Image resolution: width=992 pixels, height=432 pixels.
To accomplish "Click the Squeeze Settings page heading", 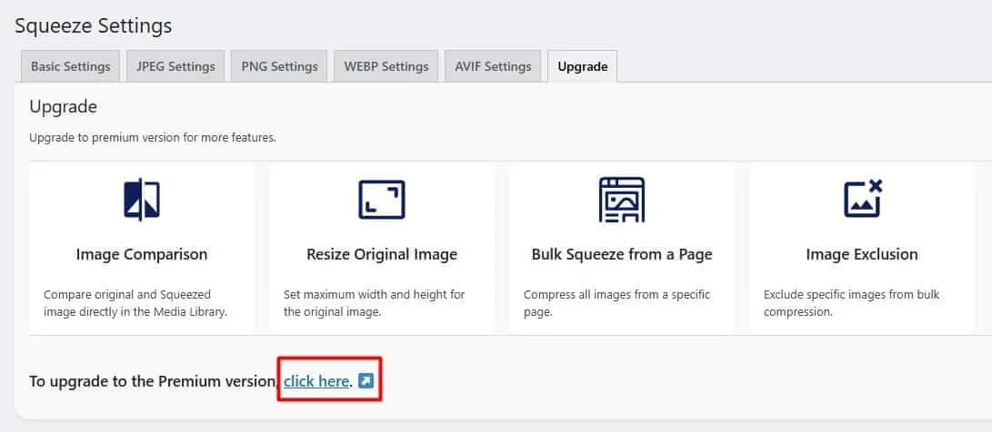I will click(94, 25).
